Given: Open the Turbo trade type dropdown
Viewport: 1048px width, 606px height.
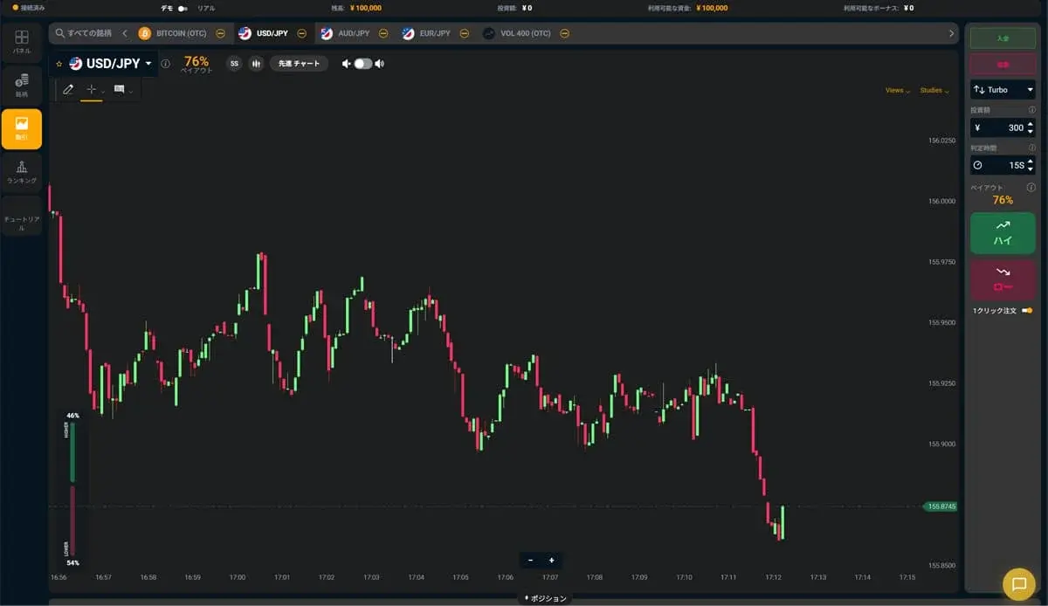Looking at the screenshot, I should coord(1003,90).
